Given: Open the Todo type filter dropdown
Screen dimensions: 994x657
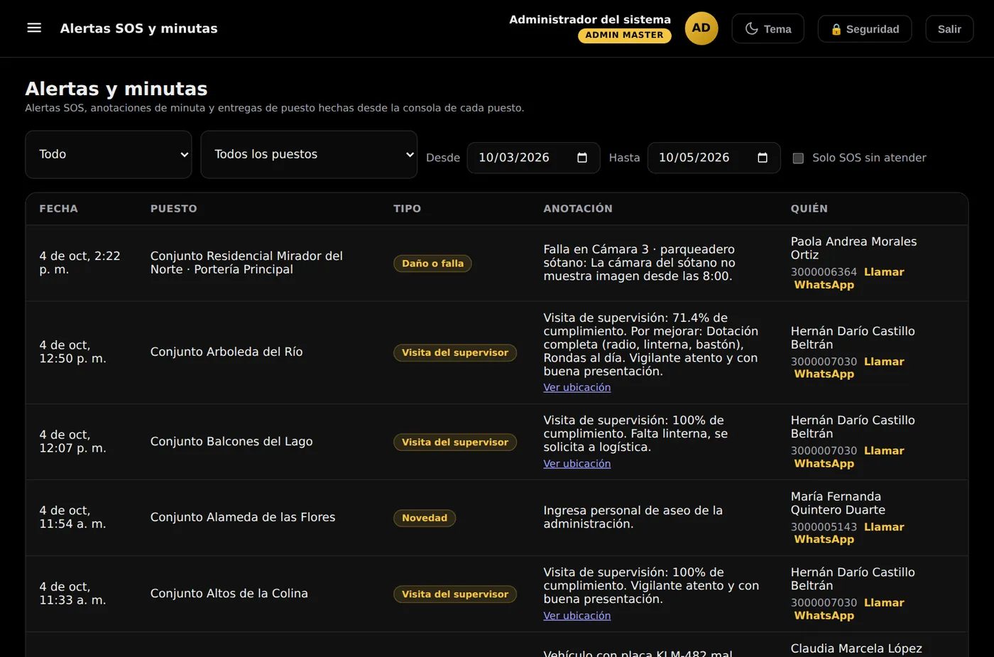Looking at the screenshot, I should pos(109,154).
